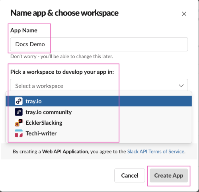Screen dimensions: 199x192
Task: Choose the tray.io community workspace
Action: coord(99,112)
